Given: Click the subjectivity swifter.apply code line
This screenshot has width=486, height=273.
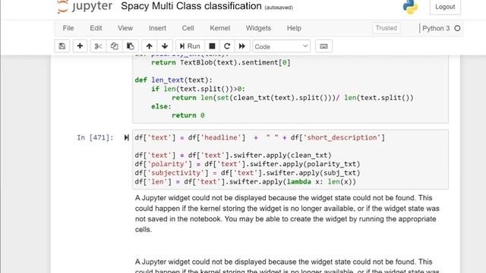Looking at the screenshot, I should 248,173.
